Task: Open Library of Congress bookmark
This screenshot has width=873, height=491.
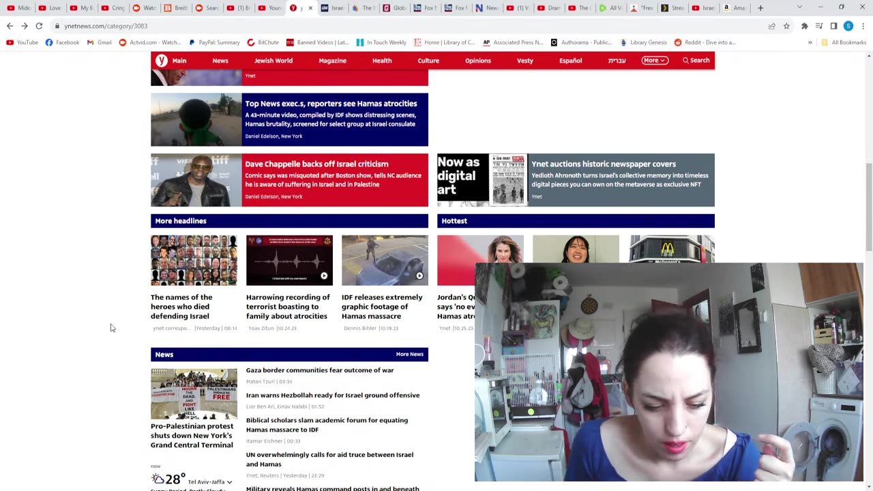Action: (444, 42)
